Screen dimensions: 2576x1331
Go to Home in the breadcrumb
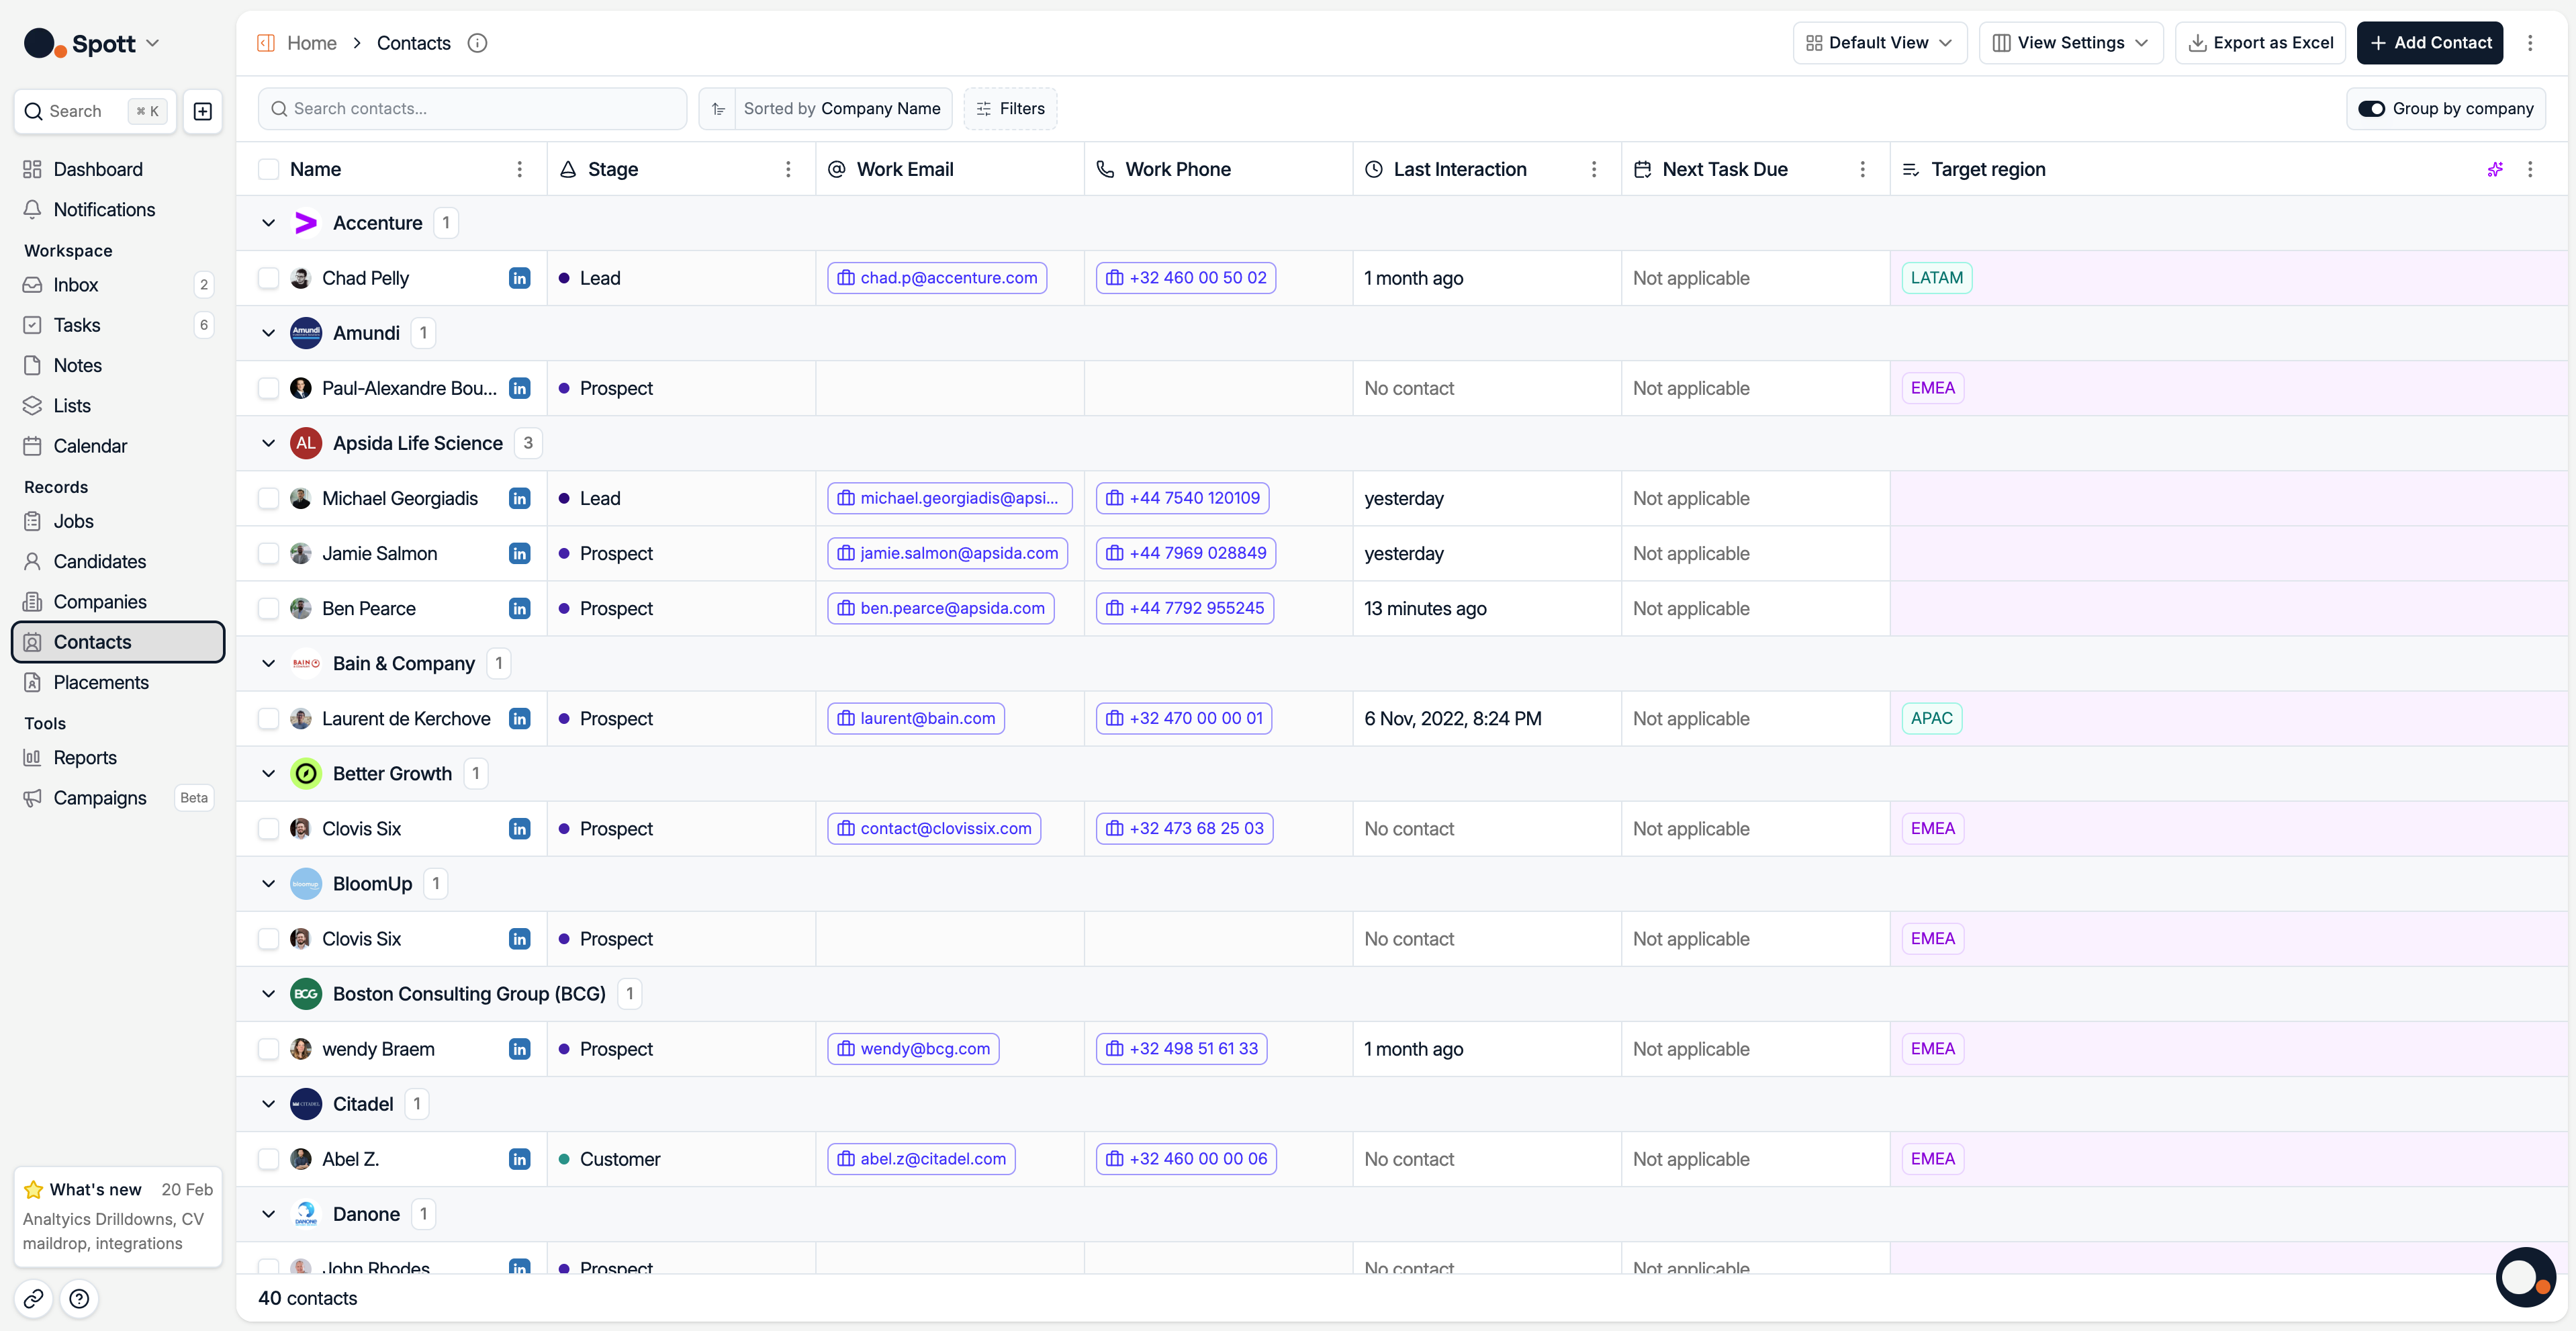tap(312, 43)
